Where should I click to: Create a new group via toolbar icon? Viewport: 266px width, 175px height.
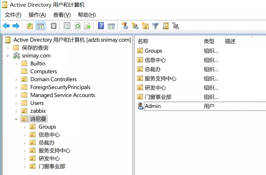click(135, 26)
